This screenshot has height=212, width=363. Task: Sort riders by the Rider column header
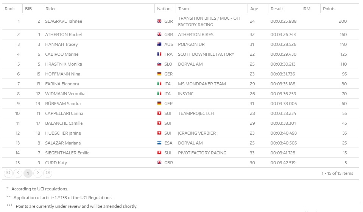50,9
